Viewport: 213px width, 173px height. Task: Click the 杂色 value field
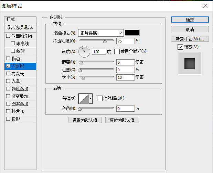126,109
